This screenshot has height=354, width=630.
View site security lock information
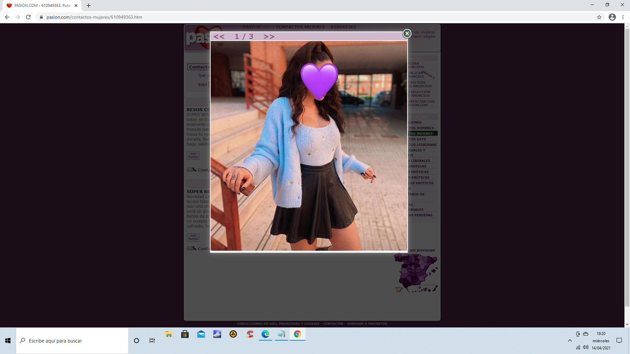coord(42,17)
